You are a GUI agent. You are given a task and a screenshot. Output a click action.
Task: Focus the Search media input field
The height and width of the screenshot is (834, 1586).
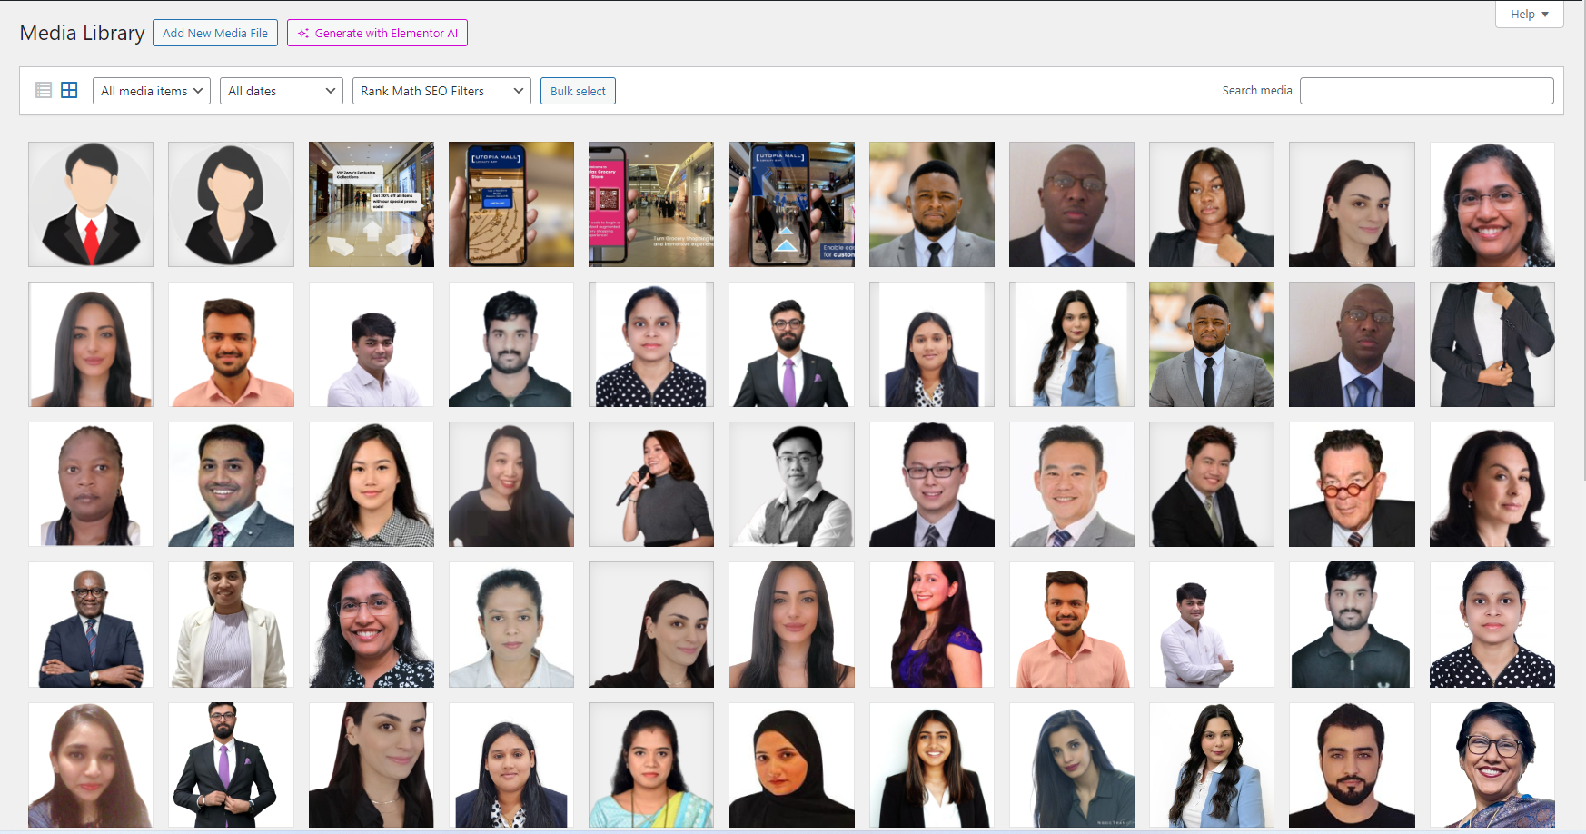(x=1426, y=91)
